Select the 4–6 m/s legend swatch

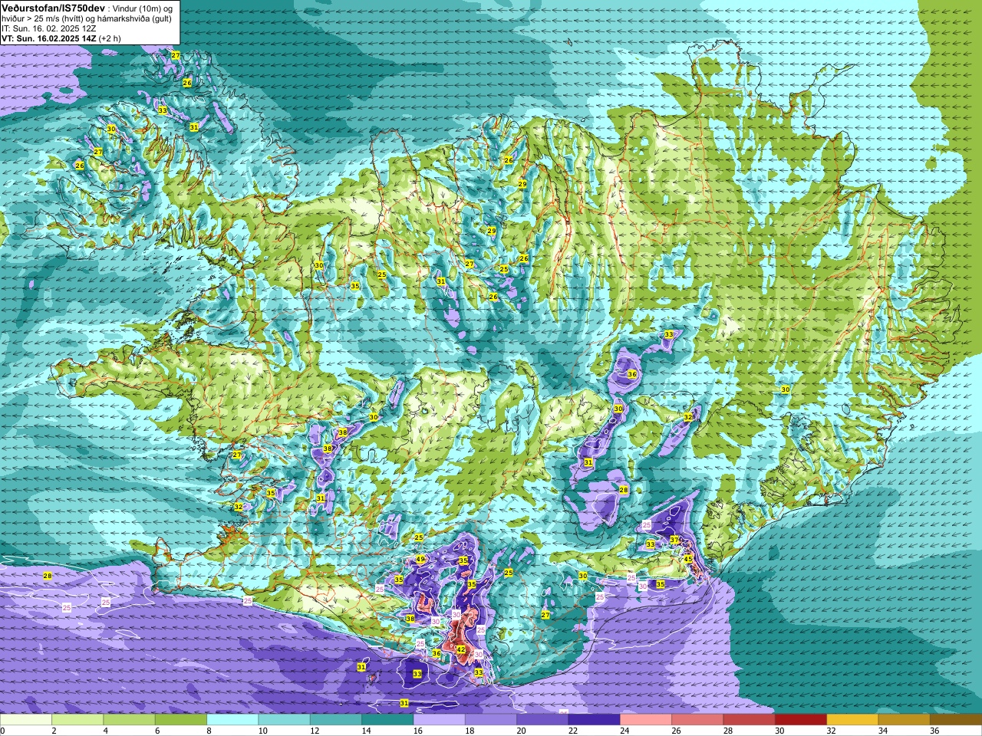[x=129, y=720]
